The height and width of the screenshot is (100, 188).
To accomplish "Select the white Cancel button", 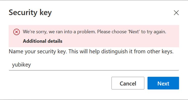I will tap(128, 83).
